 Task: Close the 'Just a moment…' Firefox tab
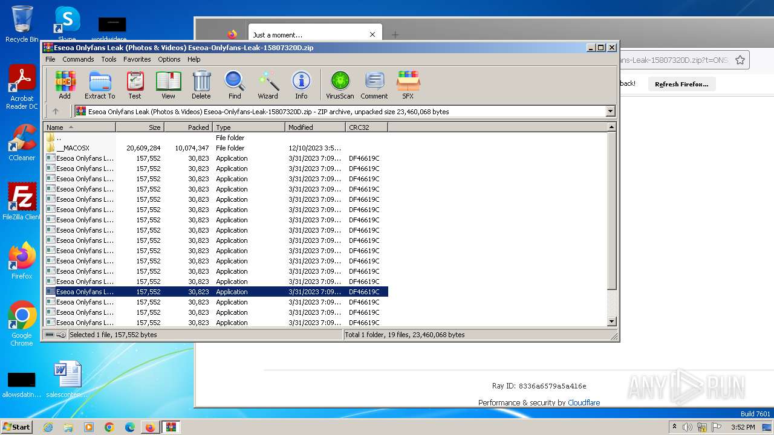[372, 34]
